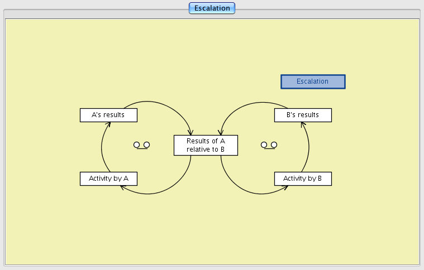Select the "A's results" node
Image resolution: width=424 pixels, height=270 pixels.
(108, 115)
